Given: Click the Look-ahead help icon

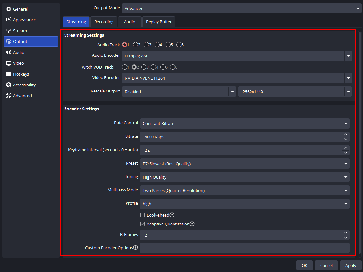Looking at the screenshot, I should [172, 215].
